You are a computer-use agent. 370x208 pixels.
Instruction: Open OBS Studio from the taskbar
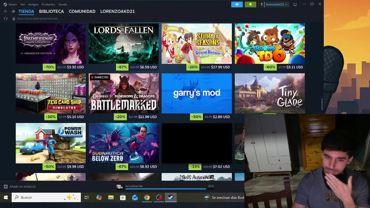click(x=159, y=198)
